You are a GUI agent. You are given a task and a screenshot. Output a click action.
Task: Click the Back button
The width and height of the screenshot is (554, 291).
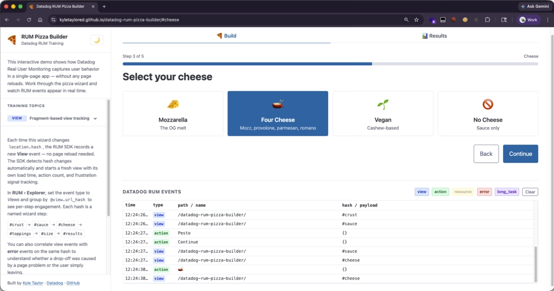click(486, 154)
